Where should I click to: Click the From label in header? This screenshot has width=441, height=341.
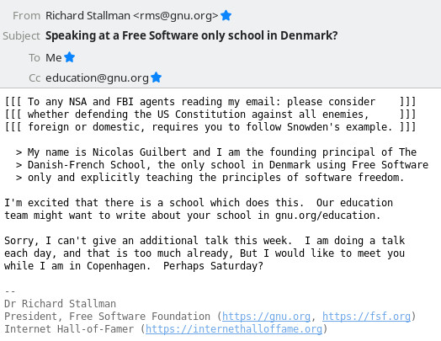[26, 16]
